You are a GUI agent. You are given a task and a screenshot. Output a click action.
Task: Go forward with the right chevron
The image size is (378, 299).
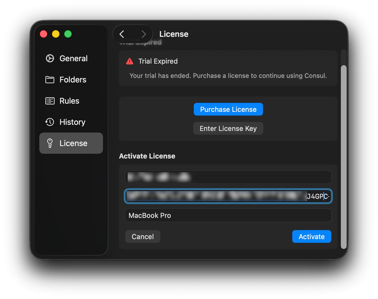click(144, 34)
